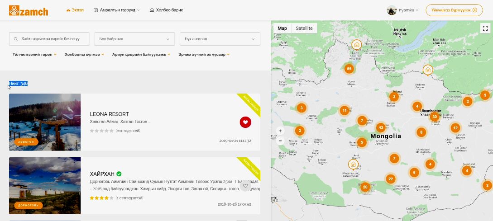Expand the Амралтын газрууд menu

(x=117, y=10)
